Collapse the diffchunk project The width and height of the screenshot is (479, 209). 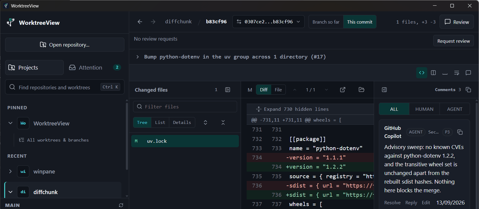click(10, 192)
